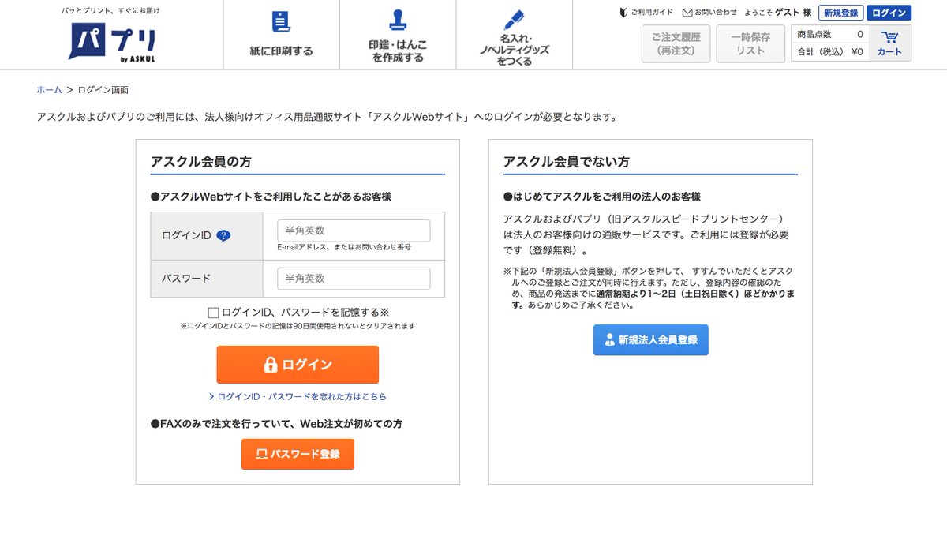Click the 新規登録 button in header
The image size is (947, 551).
pyautogui.click(x=840, y=13)
